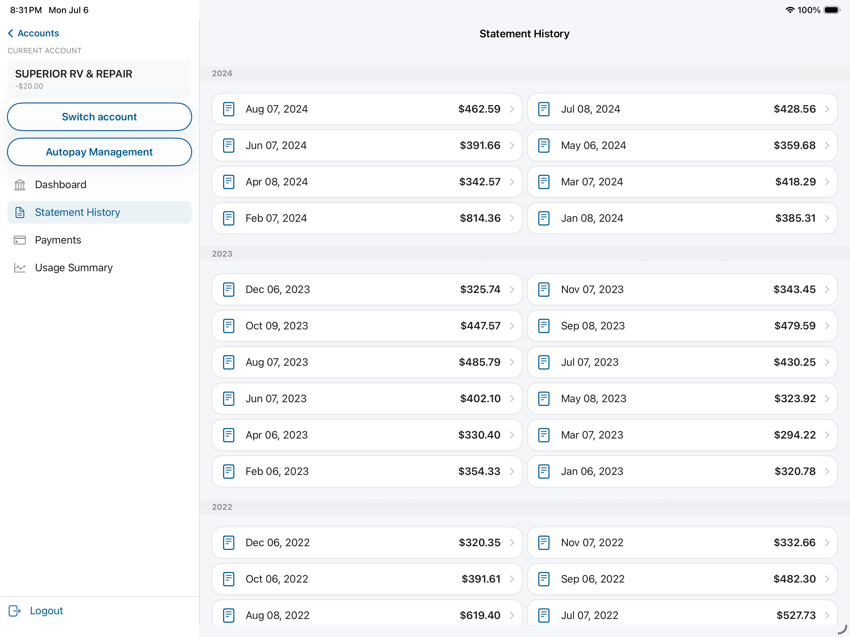850x637 pixels.
Task: Click the Jun 07, 2024 statement document icon
Action: point(229,146)
